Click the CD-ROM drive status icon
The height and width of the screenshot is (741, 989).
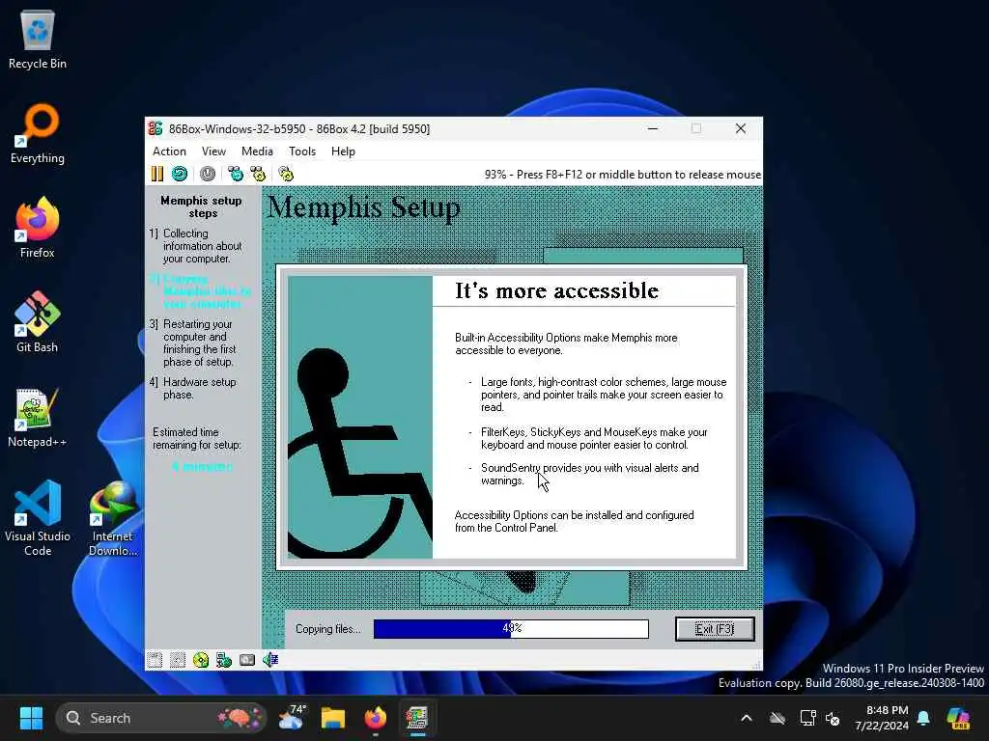click(x=201, y=660)
